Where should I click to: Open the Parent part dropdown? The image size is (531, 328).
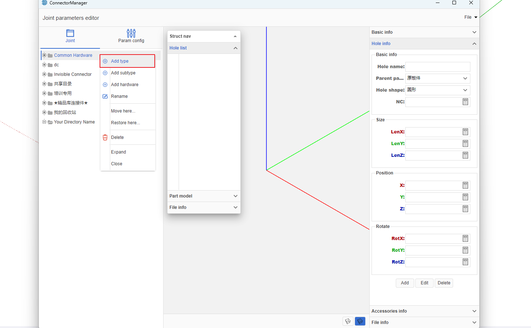coord(437,78)
